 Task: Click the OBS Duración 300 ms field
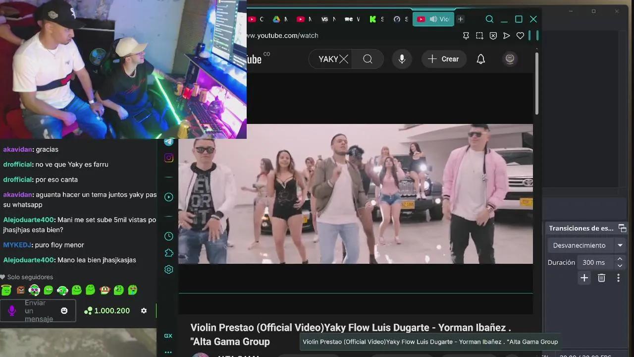click(595, 262)
